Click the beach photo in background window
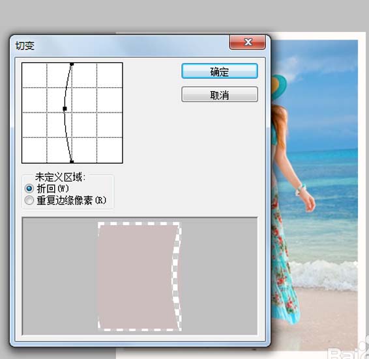The height and width of the screenshot is (359, 369). click(315, 195)
